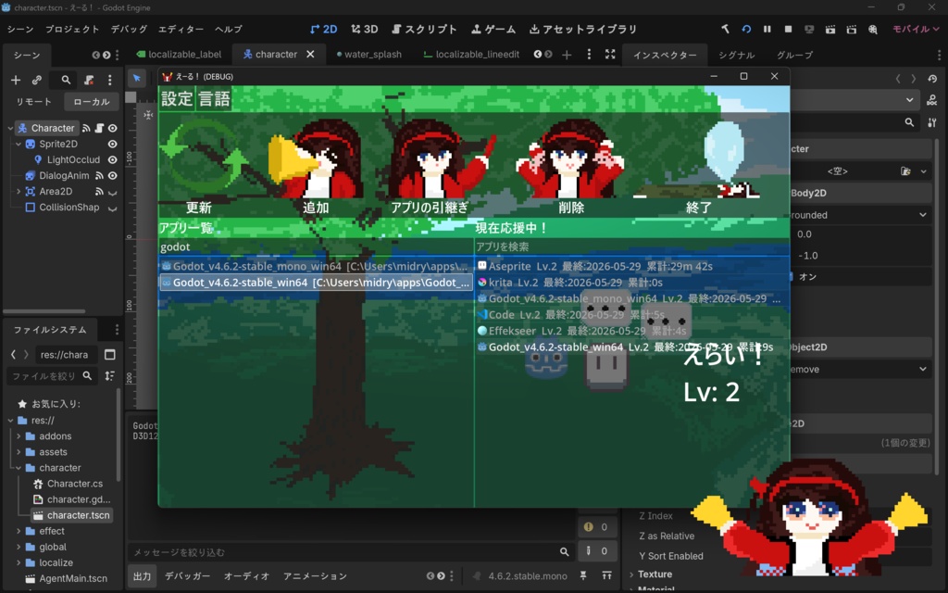Image resolution: width=948 pixels, height=593 pixels.
Task: Collapse the character folder
Action: [x=19, y=468]
